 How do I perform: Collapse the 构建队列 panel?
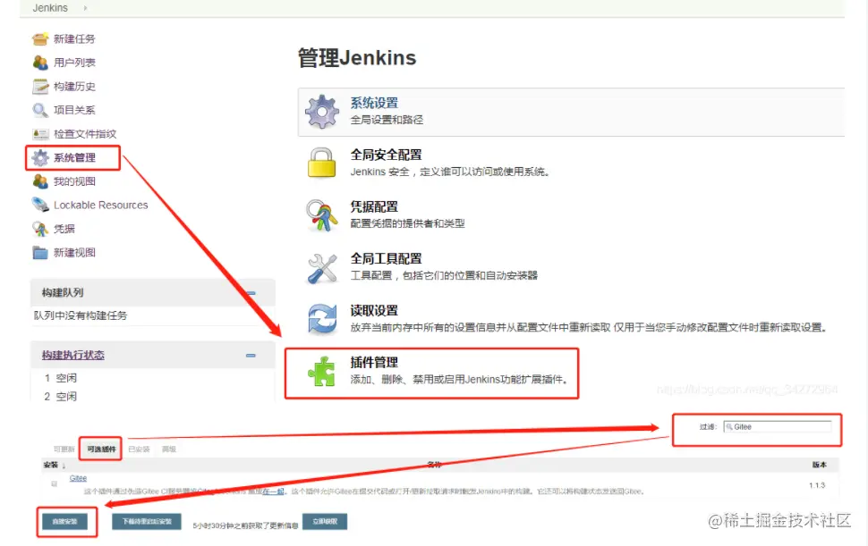click(251, 293)
